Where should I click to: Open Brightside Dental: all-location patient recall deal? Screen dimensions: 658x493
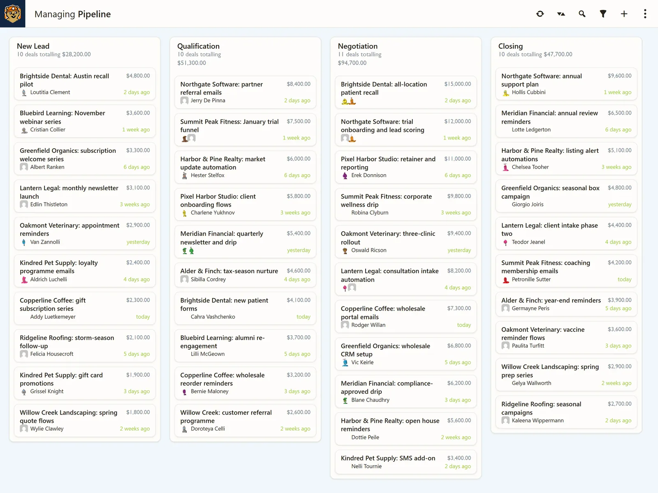tap(405, 92)
